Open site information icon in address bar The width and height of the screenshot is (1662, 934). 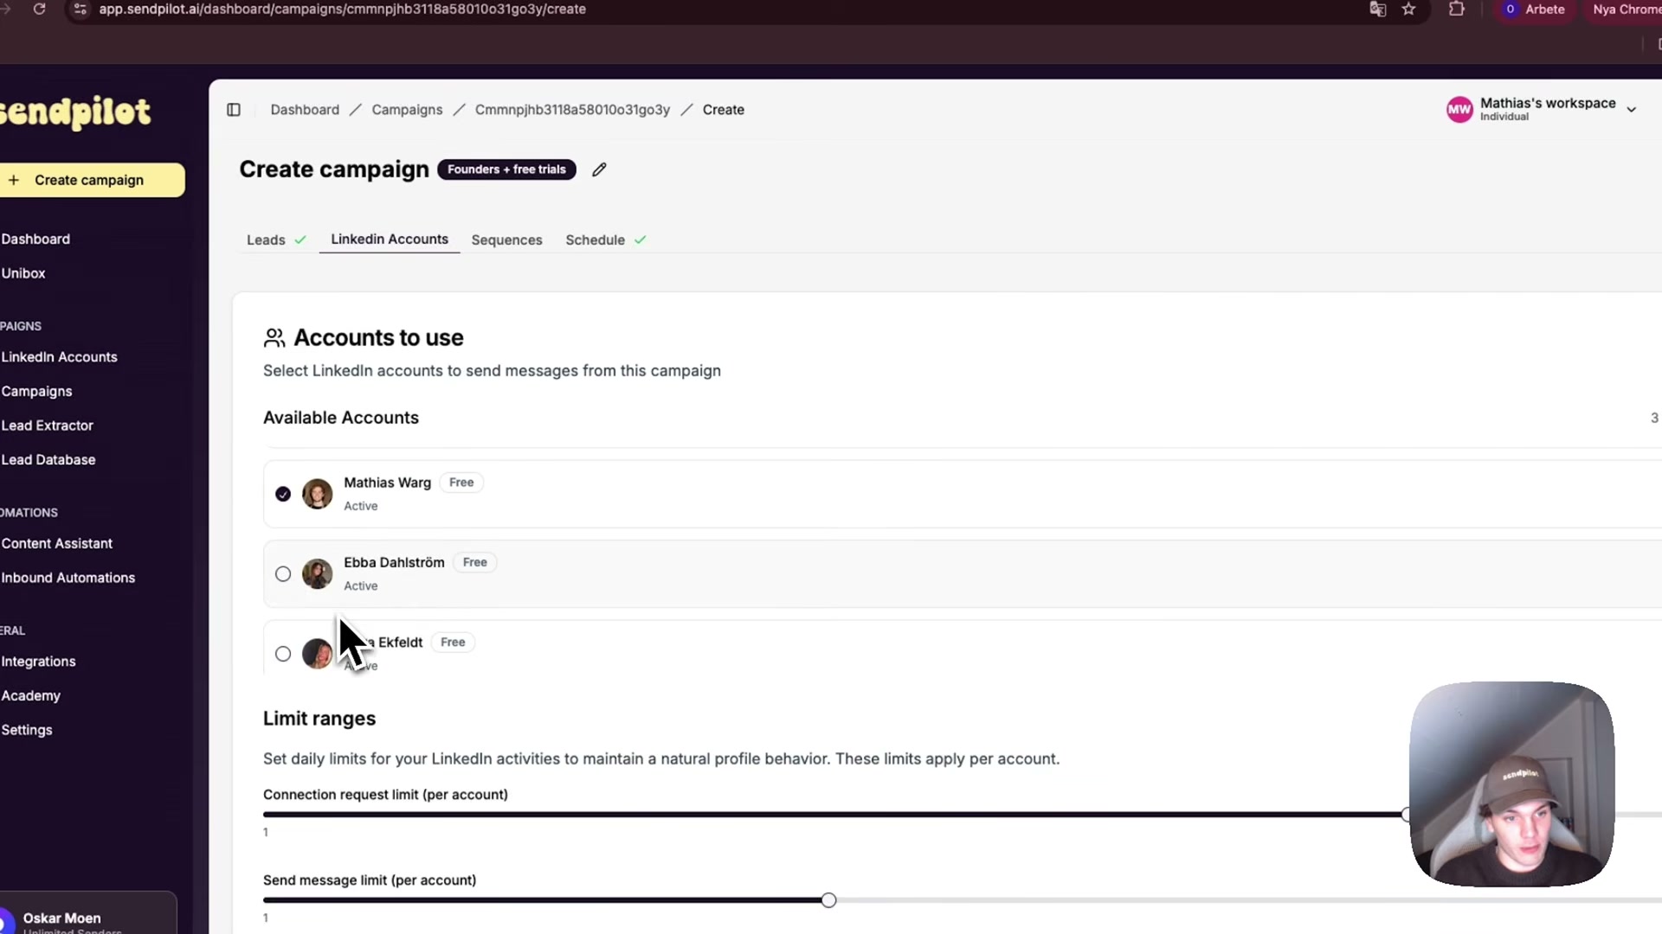[x=81, y=9]
